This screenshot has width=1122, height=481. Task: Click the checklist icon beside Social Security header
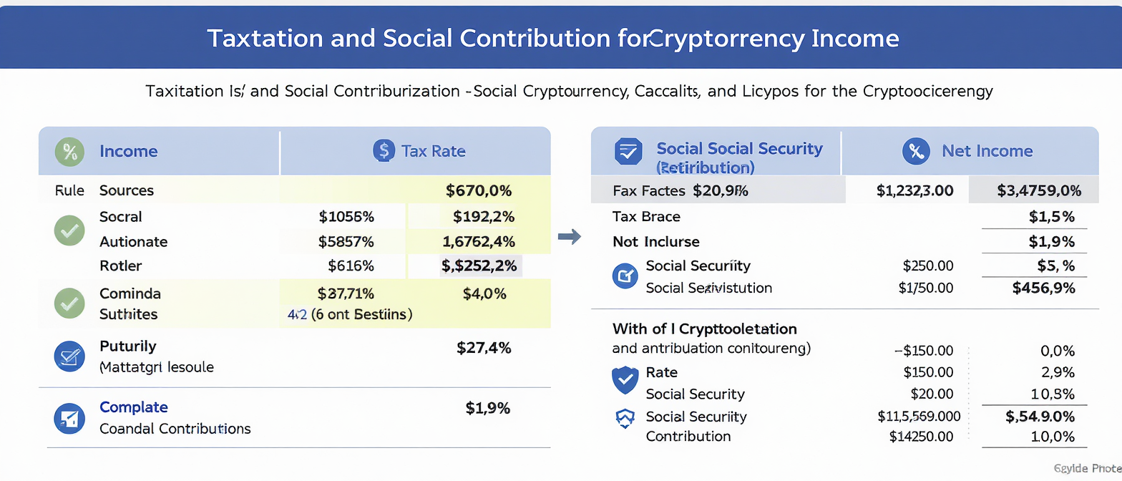(628, 151)
